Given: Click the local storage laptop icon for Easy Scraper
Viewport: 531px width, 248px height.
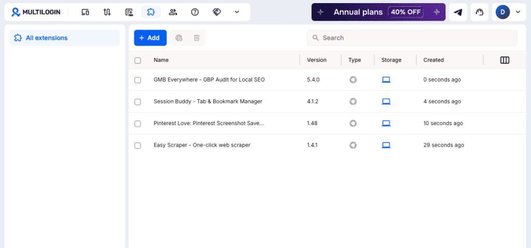Looking at the screenshot, I should coord(386,145).
